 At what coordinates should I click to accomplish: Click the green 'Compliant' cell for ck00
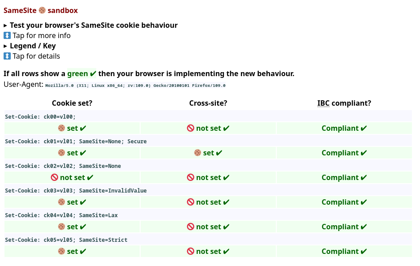[344, 128]
